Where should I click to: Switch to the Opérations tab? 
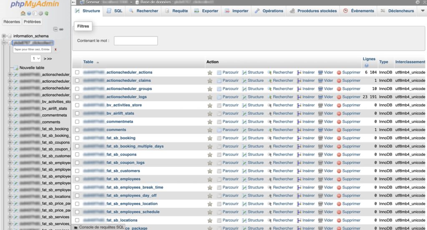pyautogui.click(x=269, y=11)
